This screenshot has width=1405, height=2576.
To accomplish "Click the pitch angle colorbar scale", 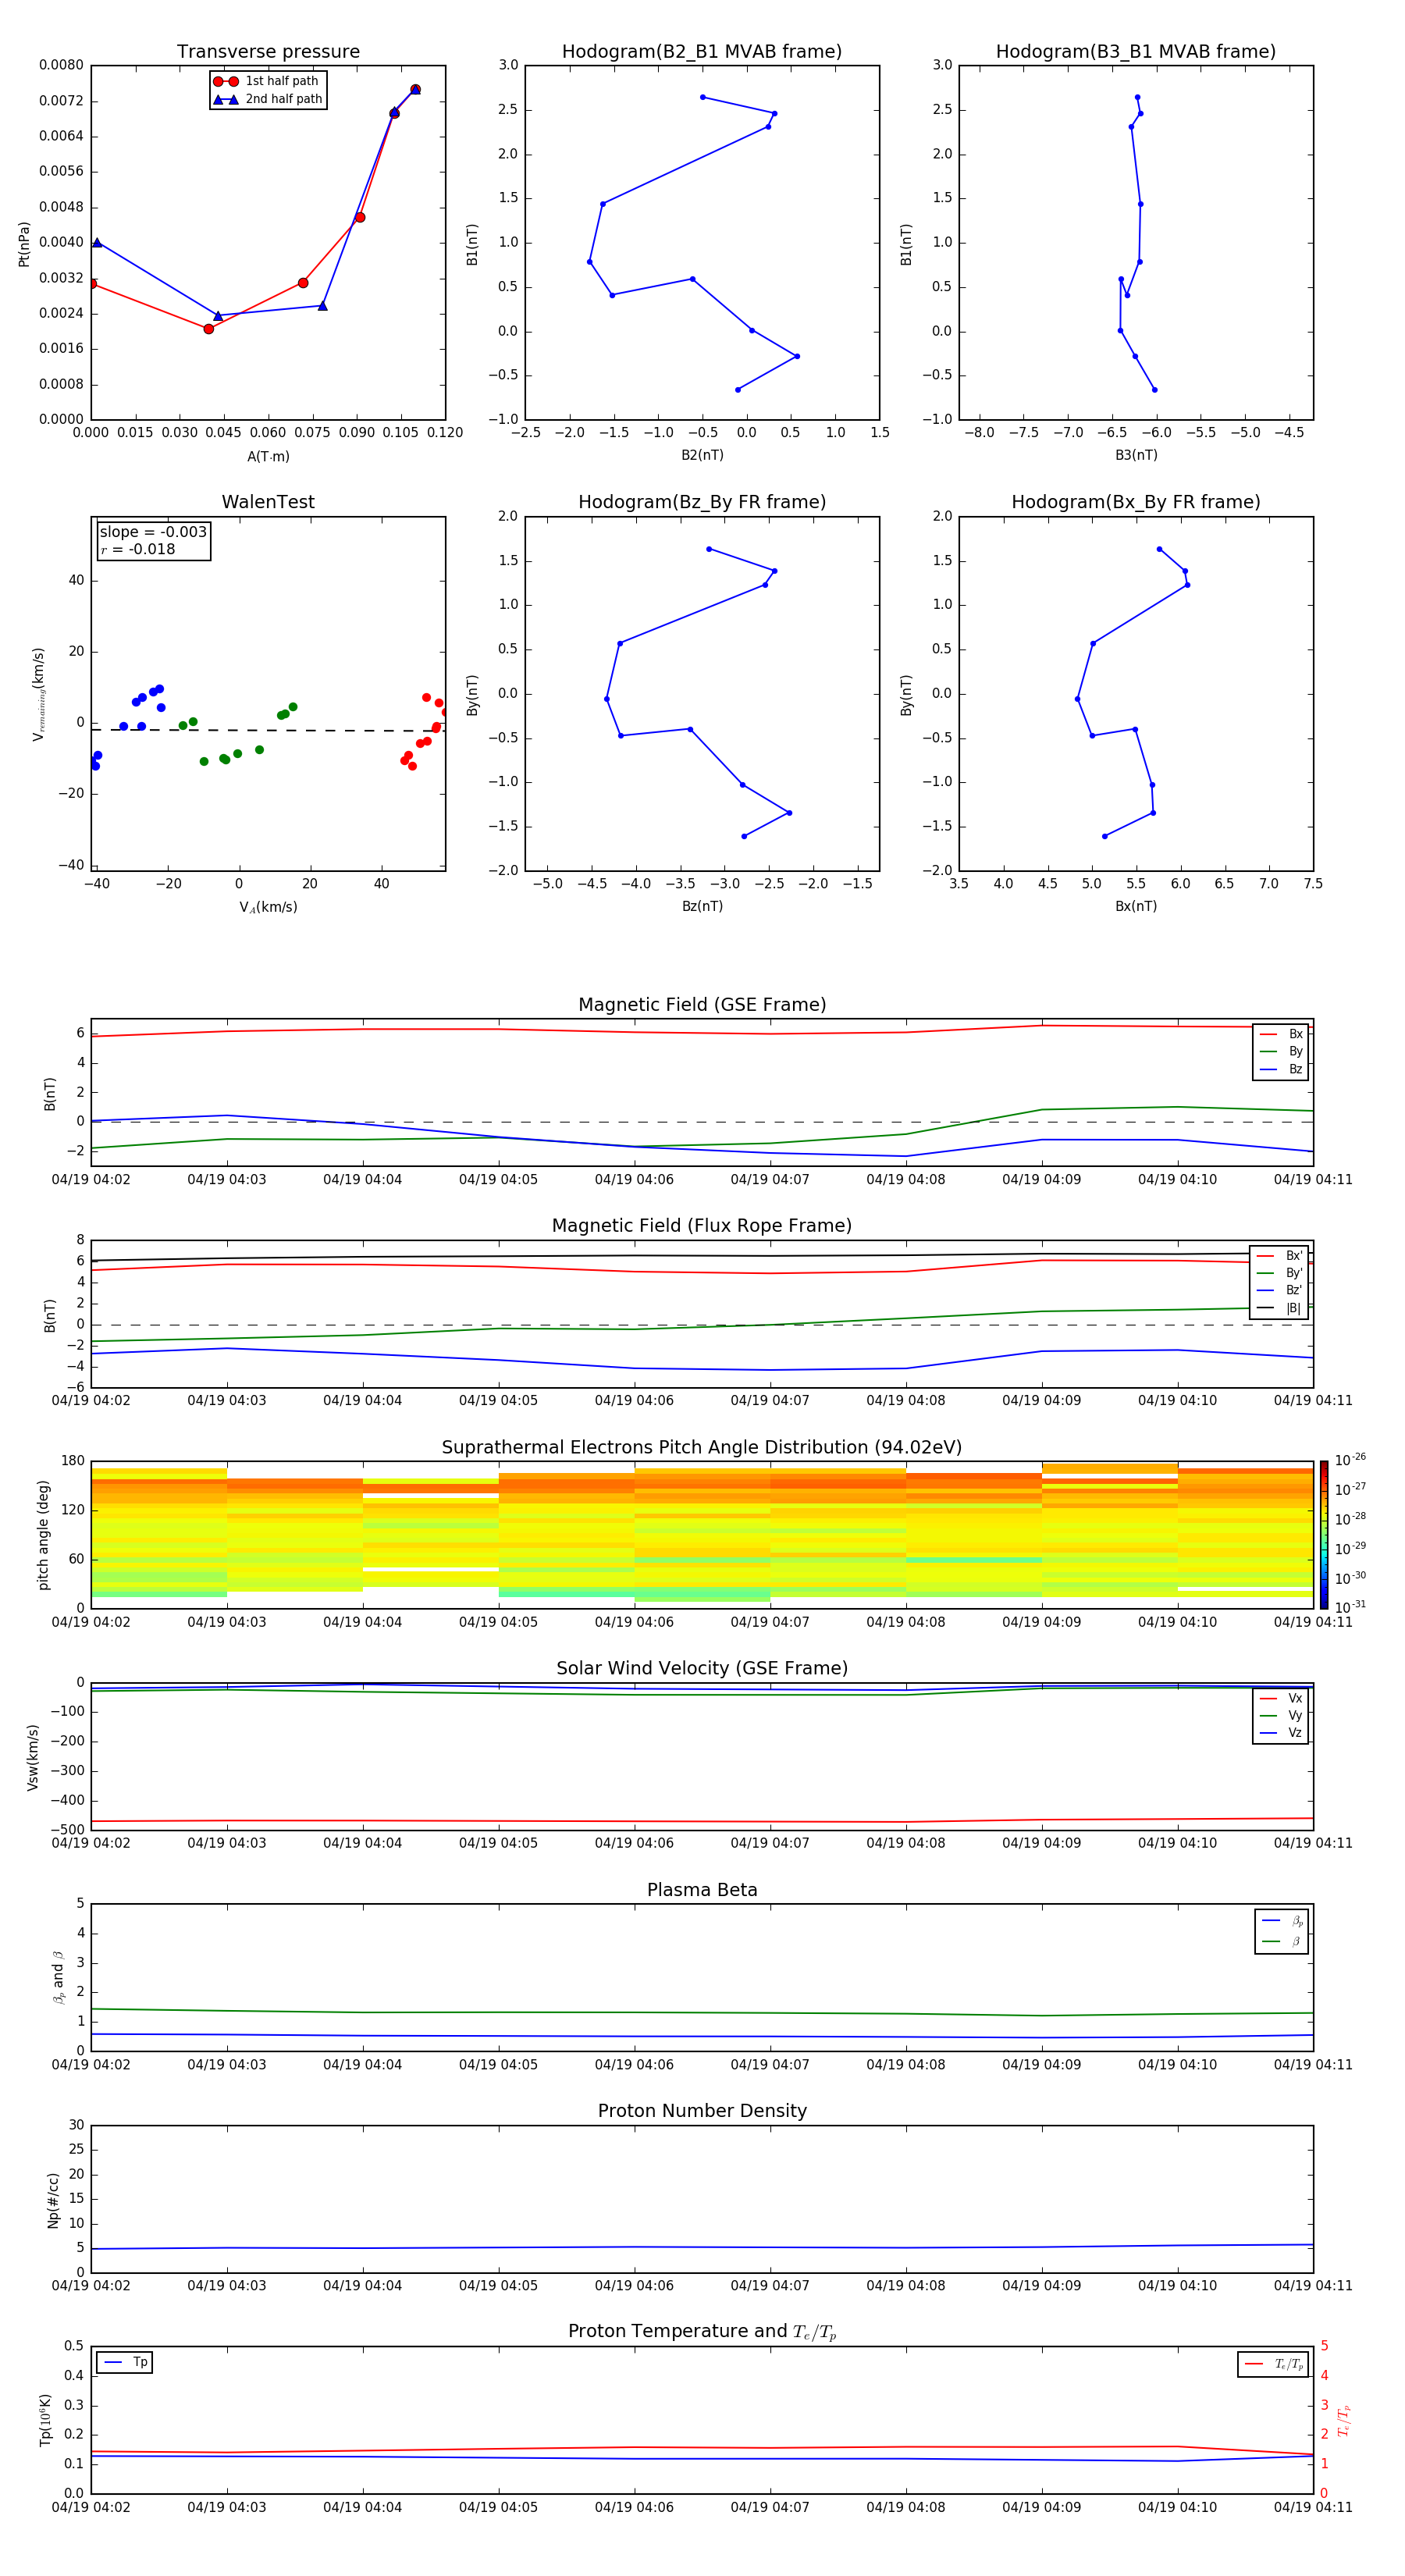I will (x=1324, y=1535).
